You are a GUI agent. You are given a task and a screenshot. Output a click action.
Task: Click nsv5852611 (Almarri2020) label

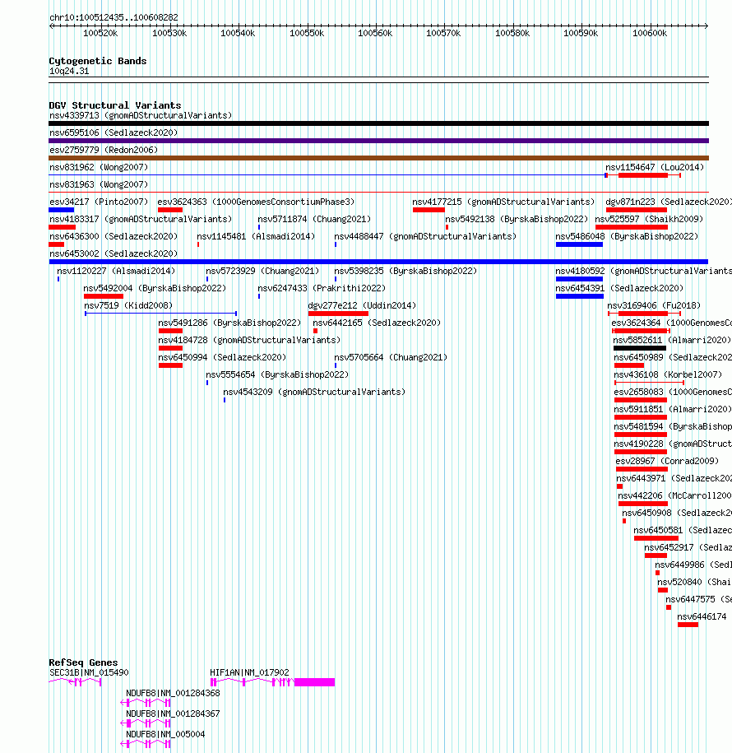pos(672,340)
